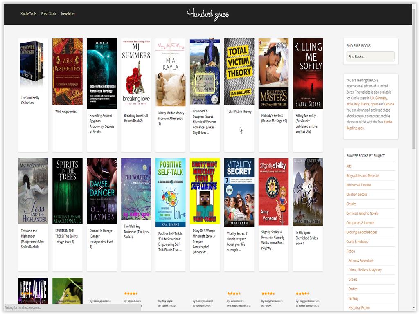The image size is (419, 314).
Task: Browse the Crafts & Hobbies subject
Action: (357, 242)
